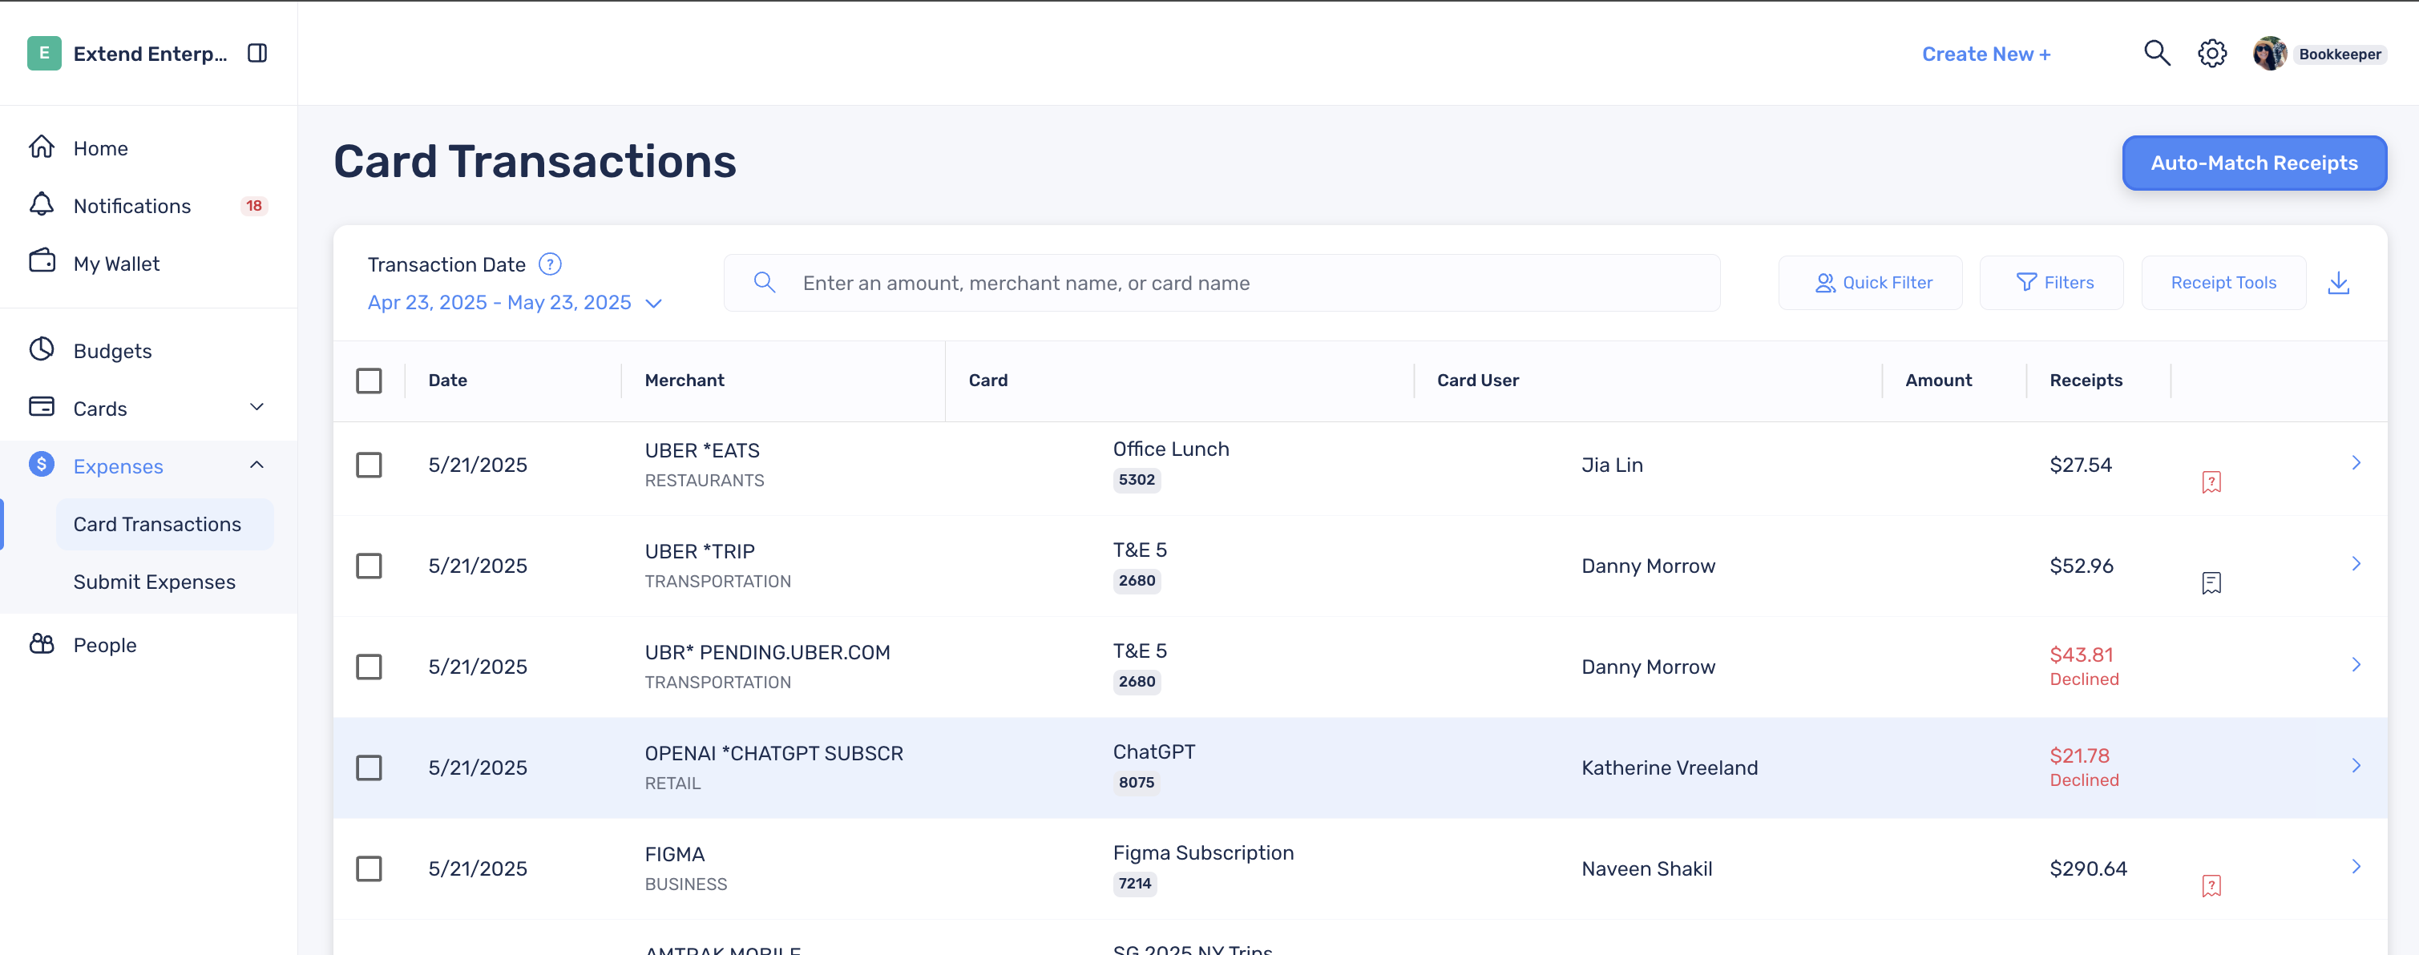Open Budgets in sidebar
Screen dimensions: 2419x955
113,351
